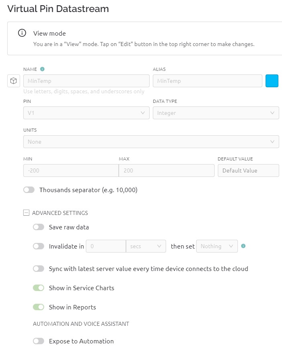Enable Sync with latest server value switch

coord(39,269)
